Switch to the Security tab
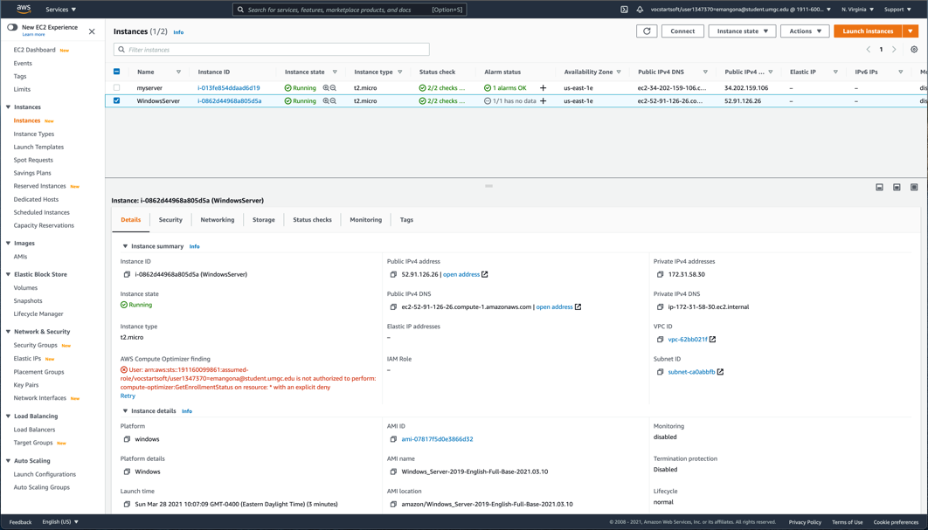928x530 pixels. (170, 219)
